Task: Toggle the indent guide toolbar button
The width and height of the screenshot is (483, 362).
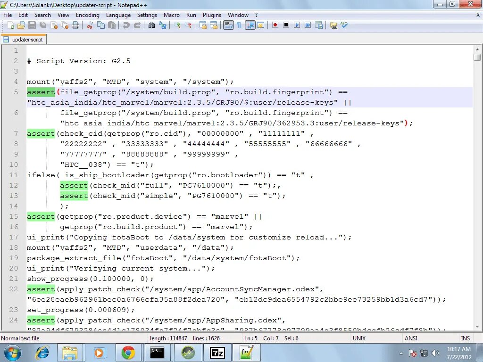Action: (x=250, y=25)
